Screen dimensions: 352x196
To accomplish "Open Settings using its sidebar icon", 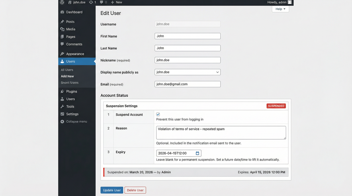I will [62, 114].
